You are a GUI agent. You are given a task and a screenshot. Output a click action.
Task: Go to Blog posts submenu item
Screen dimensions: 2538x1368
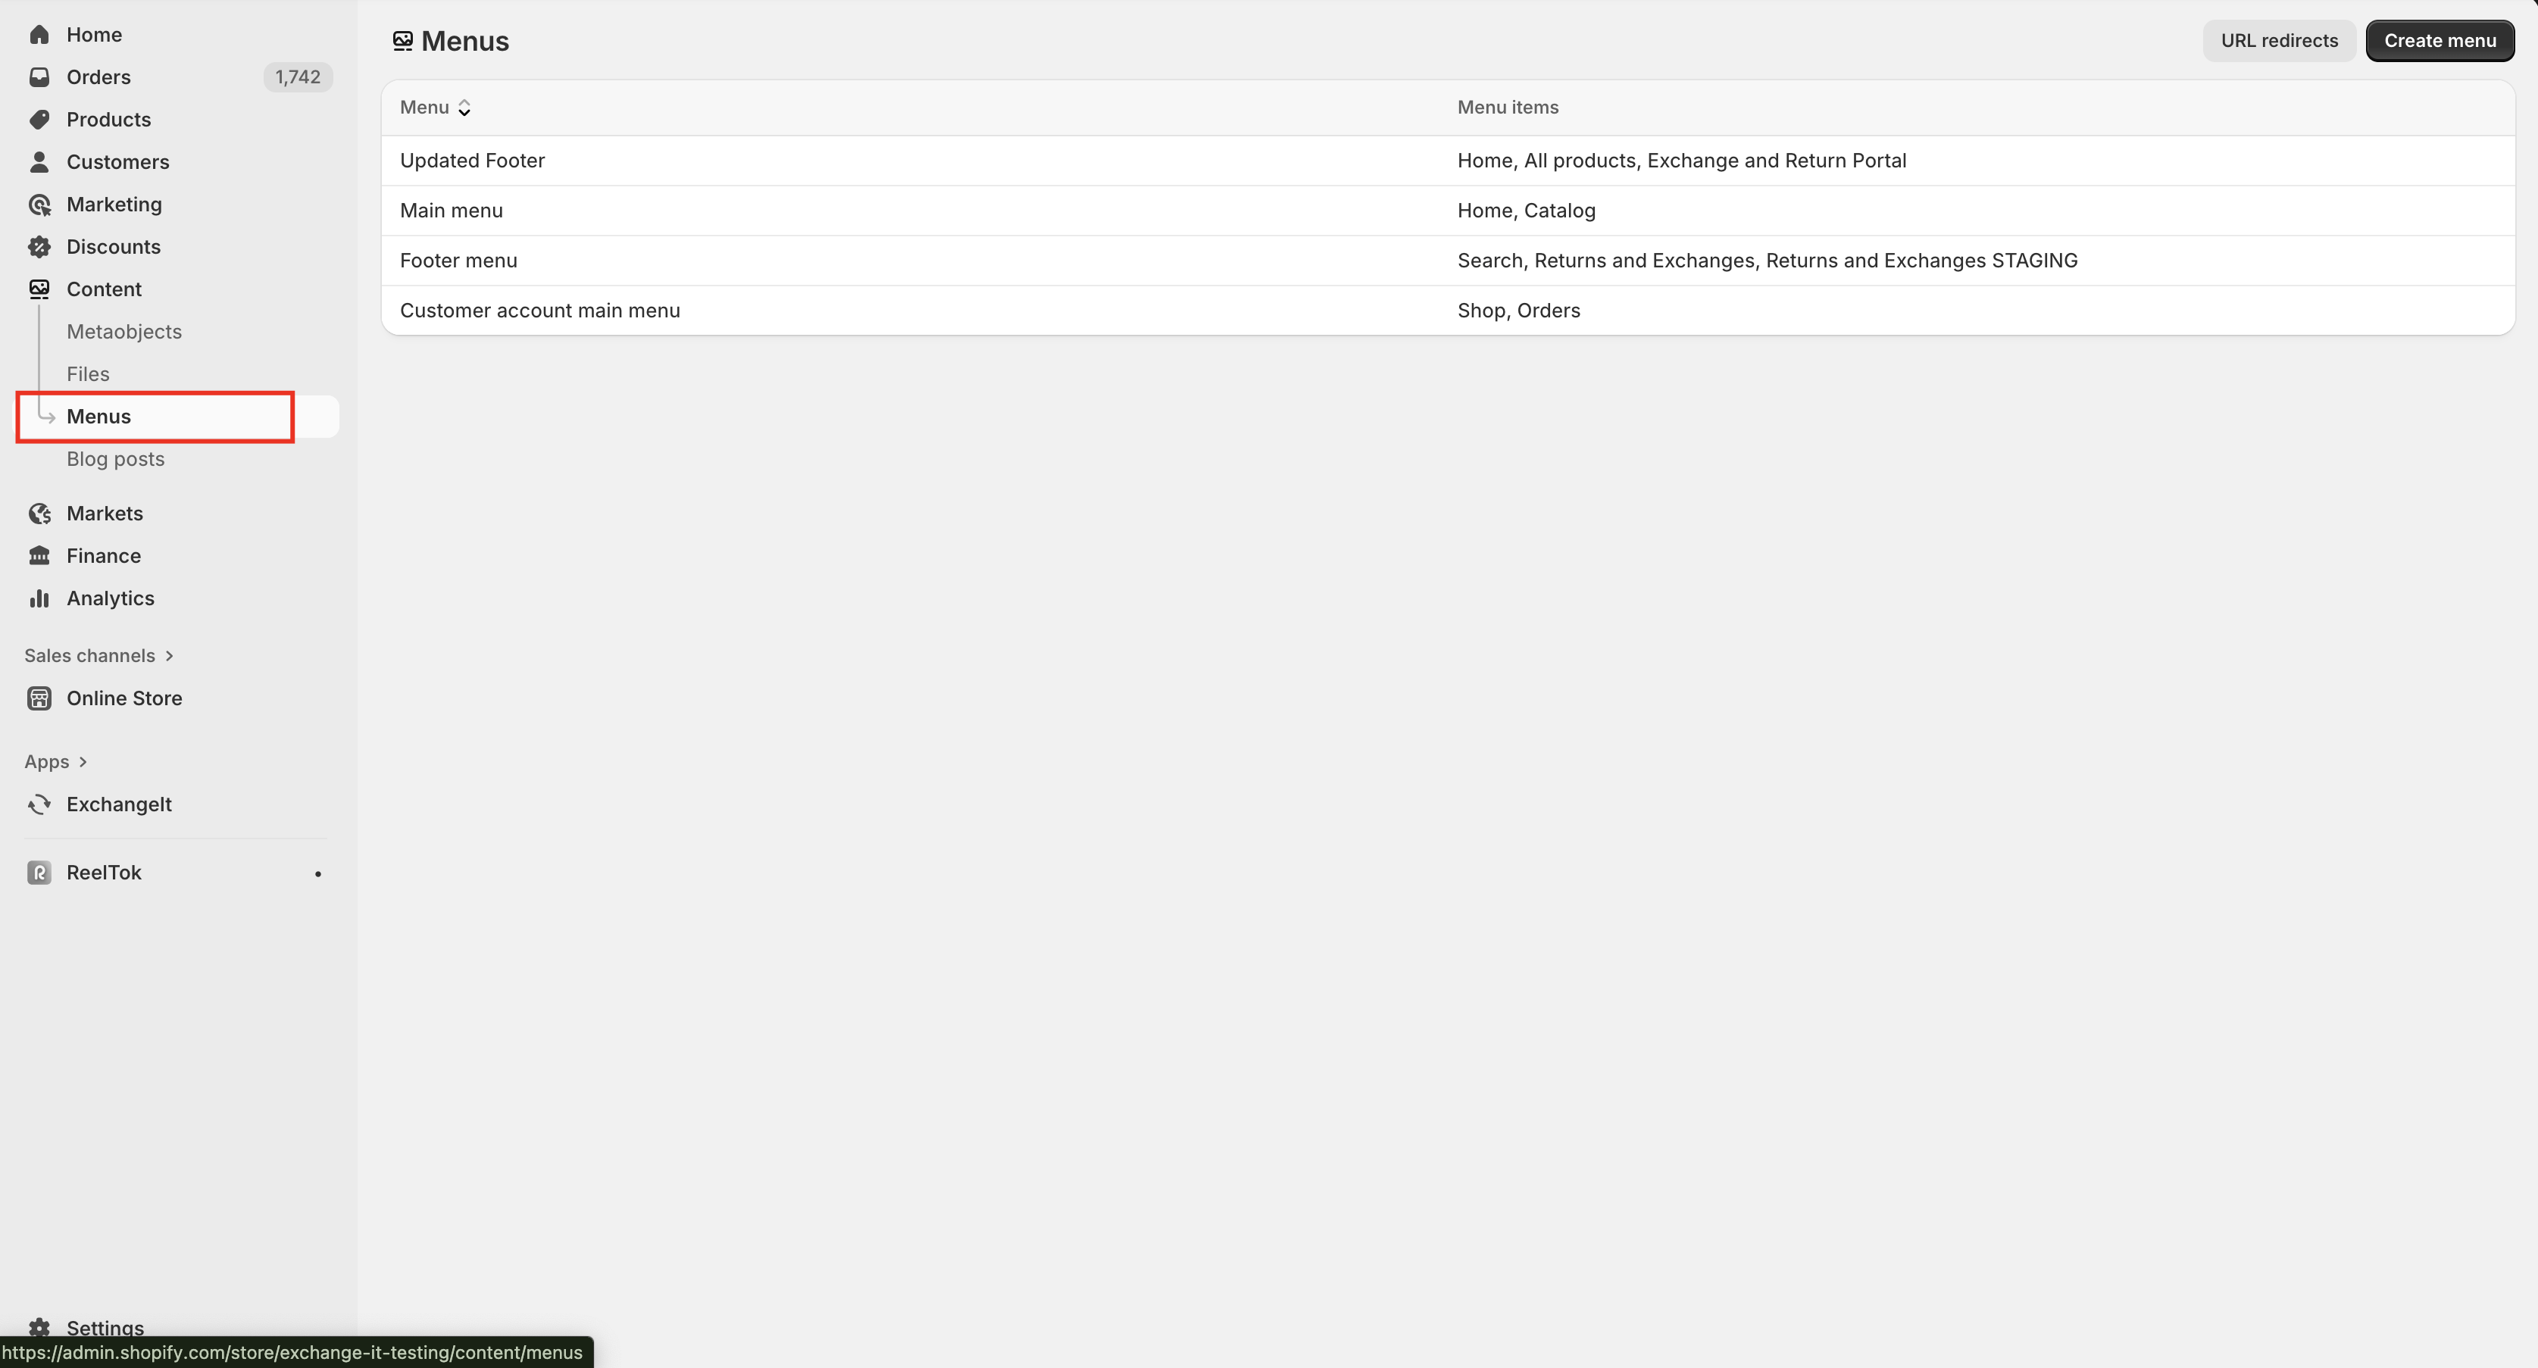tap(115, 459)
